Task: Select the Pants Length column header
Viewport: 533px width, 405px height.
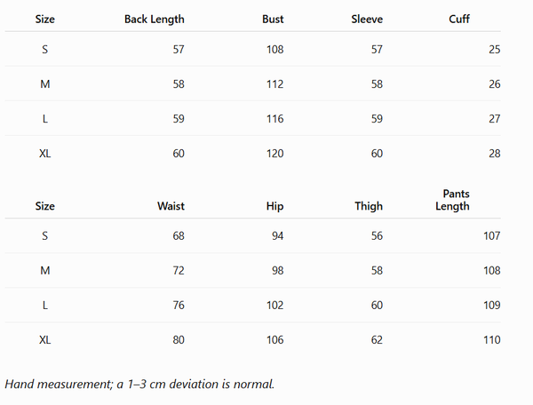Action: [x=453, y=200]
